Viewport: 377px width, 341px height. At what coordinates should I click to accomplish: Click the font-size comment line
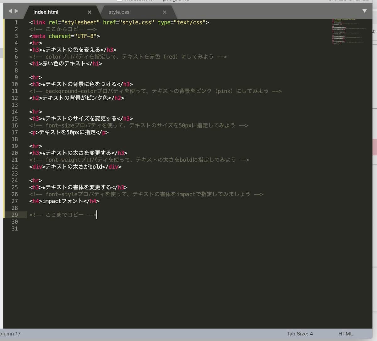tap(139, 125)
